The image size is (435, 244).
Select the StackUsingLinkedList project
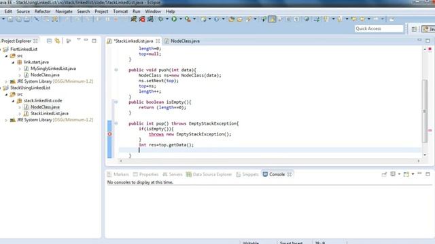(x=30, y=88)
